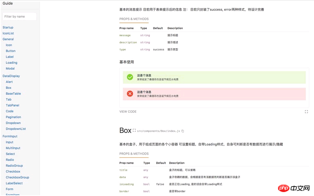Open fullscreen view of the Alert example
This screenshot has width=314, height=196.
306,112
